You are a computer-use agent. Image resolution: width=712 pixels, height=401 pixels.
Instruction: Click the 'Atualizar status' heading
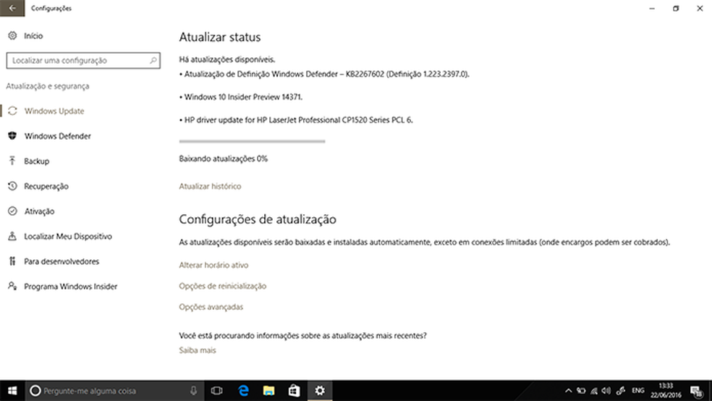pyautogui.click(x=220, y=37)
